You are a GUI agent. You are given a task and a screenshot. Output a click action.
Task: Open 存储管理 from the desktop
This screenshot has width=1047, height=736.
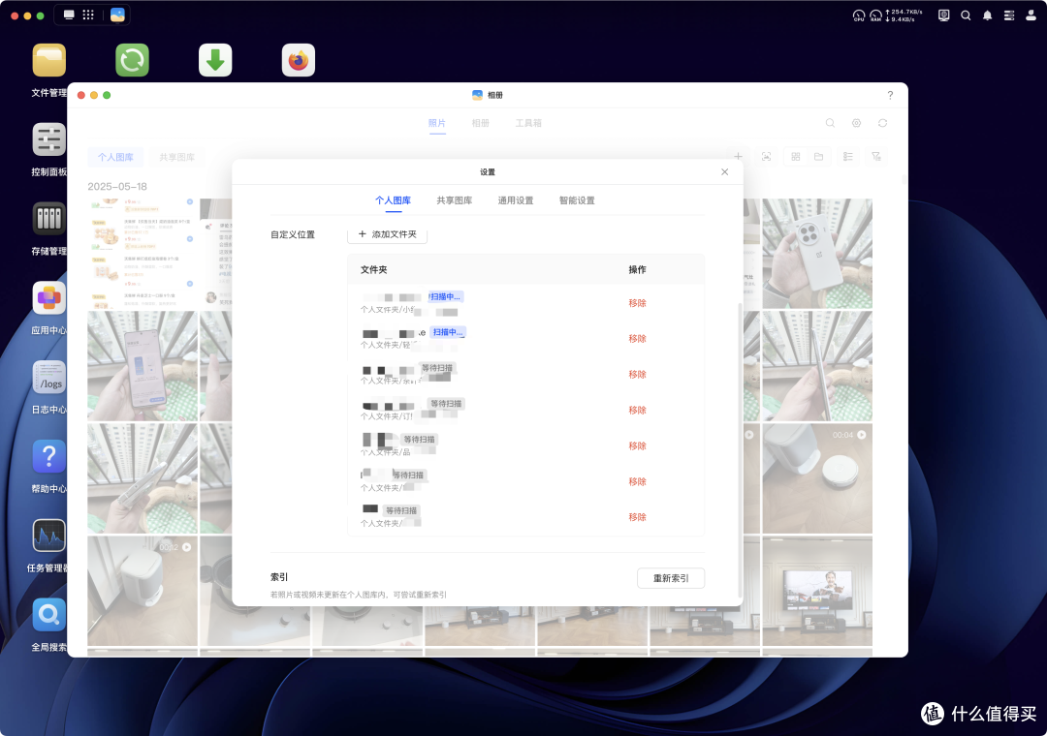(49, 218)
